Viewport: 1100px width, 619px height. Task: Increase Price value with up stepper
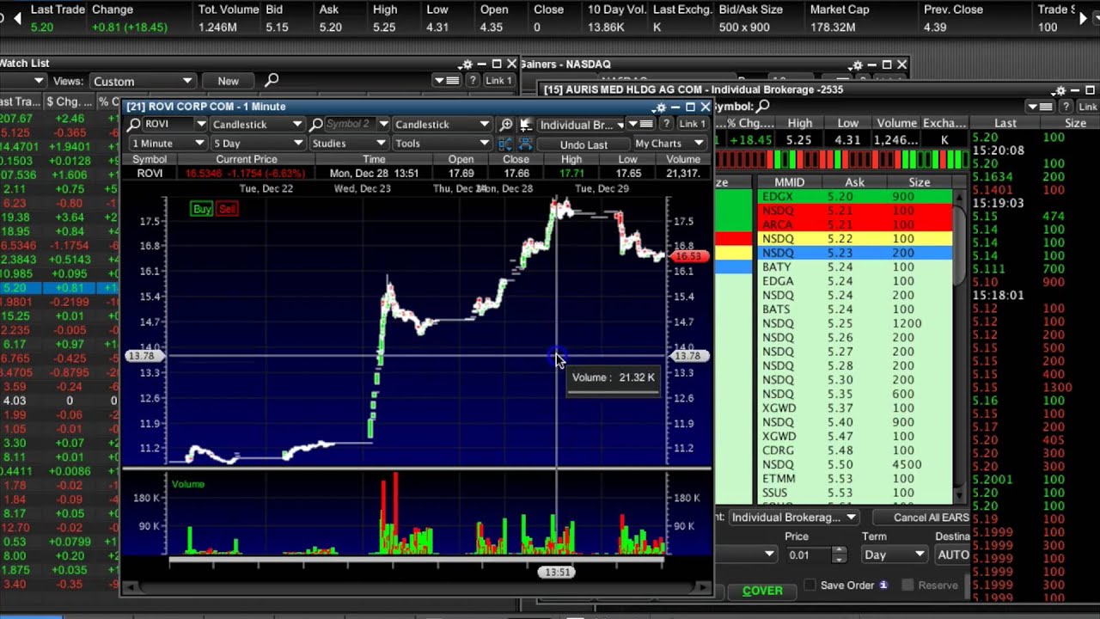pos(840,550)
